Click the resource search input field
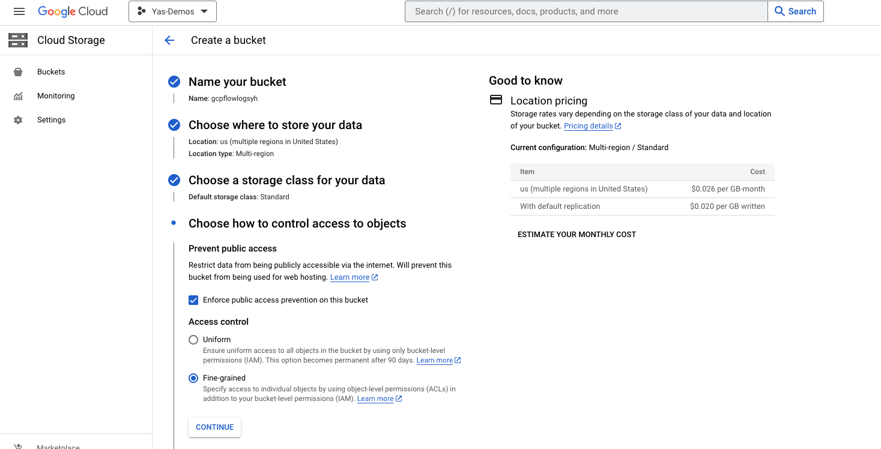The width and height of the screenshot is (881, 449). pyautogui.click(x=586, y=11)
